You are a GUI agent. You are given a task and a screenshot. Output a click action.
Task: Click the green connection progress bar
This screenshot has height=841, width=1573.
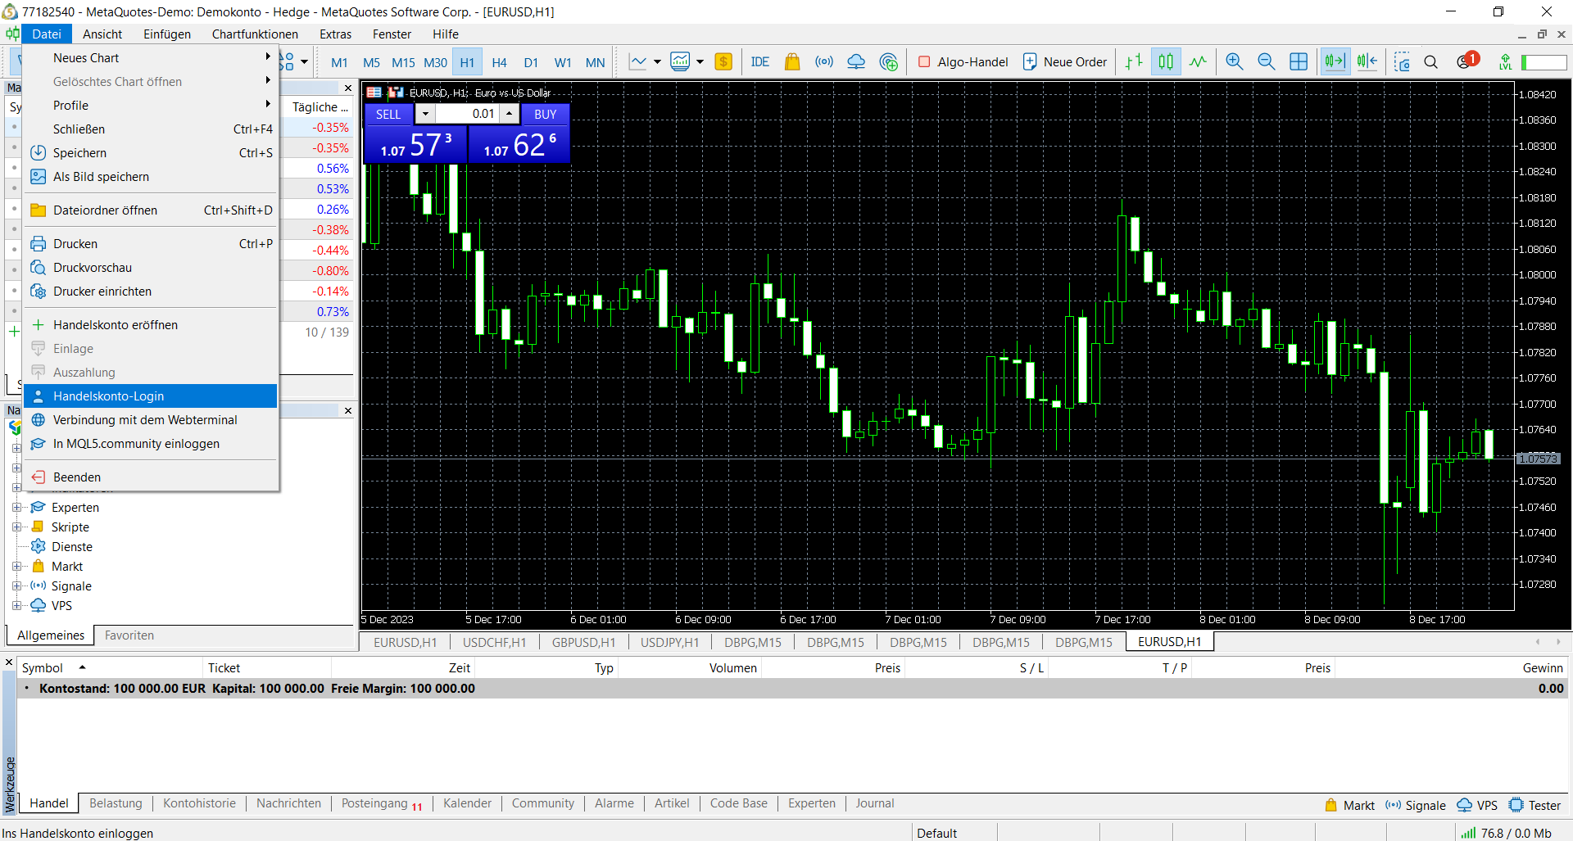(1544, 62)
